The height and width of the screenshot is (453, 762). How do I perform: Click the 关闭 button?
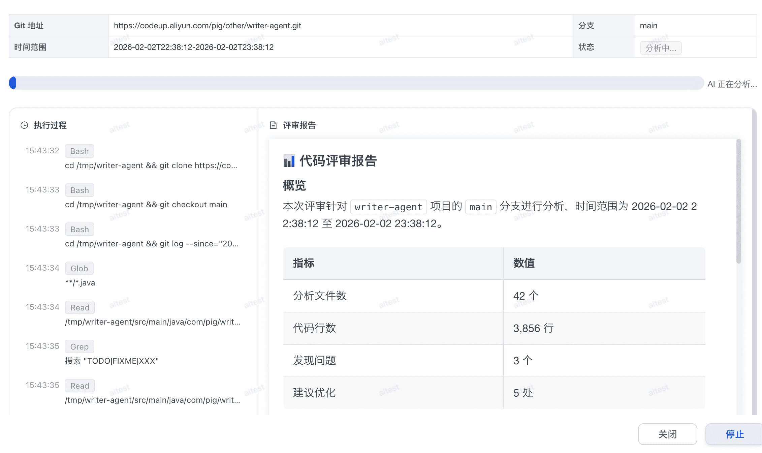tap(667, 434)
